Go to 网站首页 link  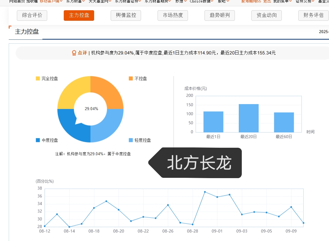pyautogui.click(x=17, y=1)
